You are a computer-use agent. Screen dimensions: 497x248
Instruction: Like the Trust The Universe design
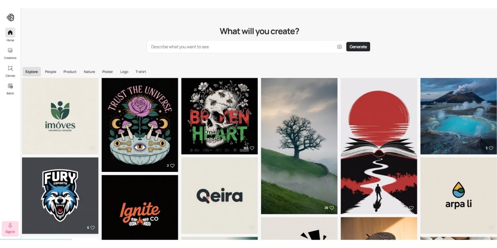point(172,166)
